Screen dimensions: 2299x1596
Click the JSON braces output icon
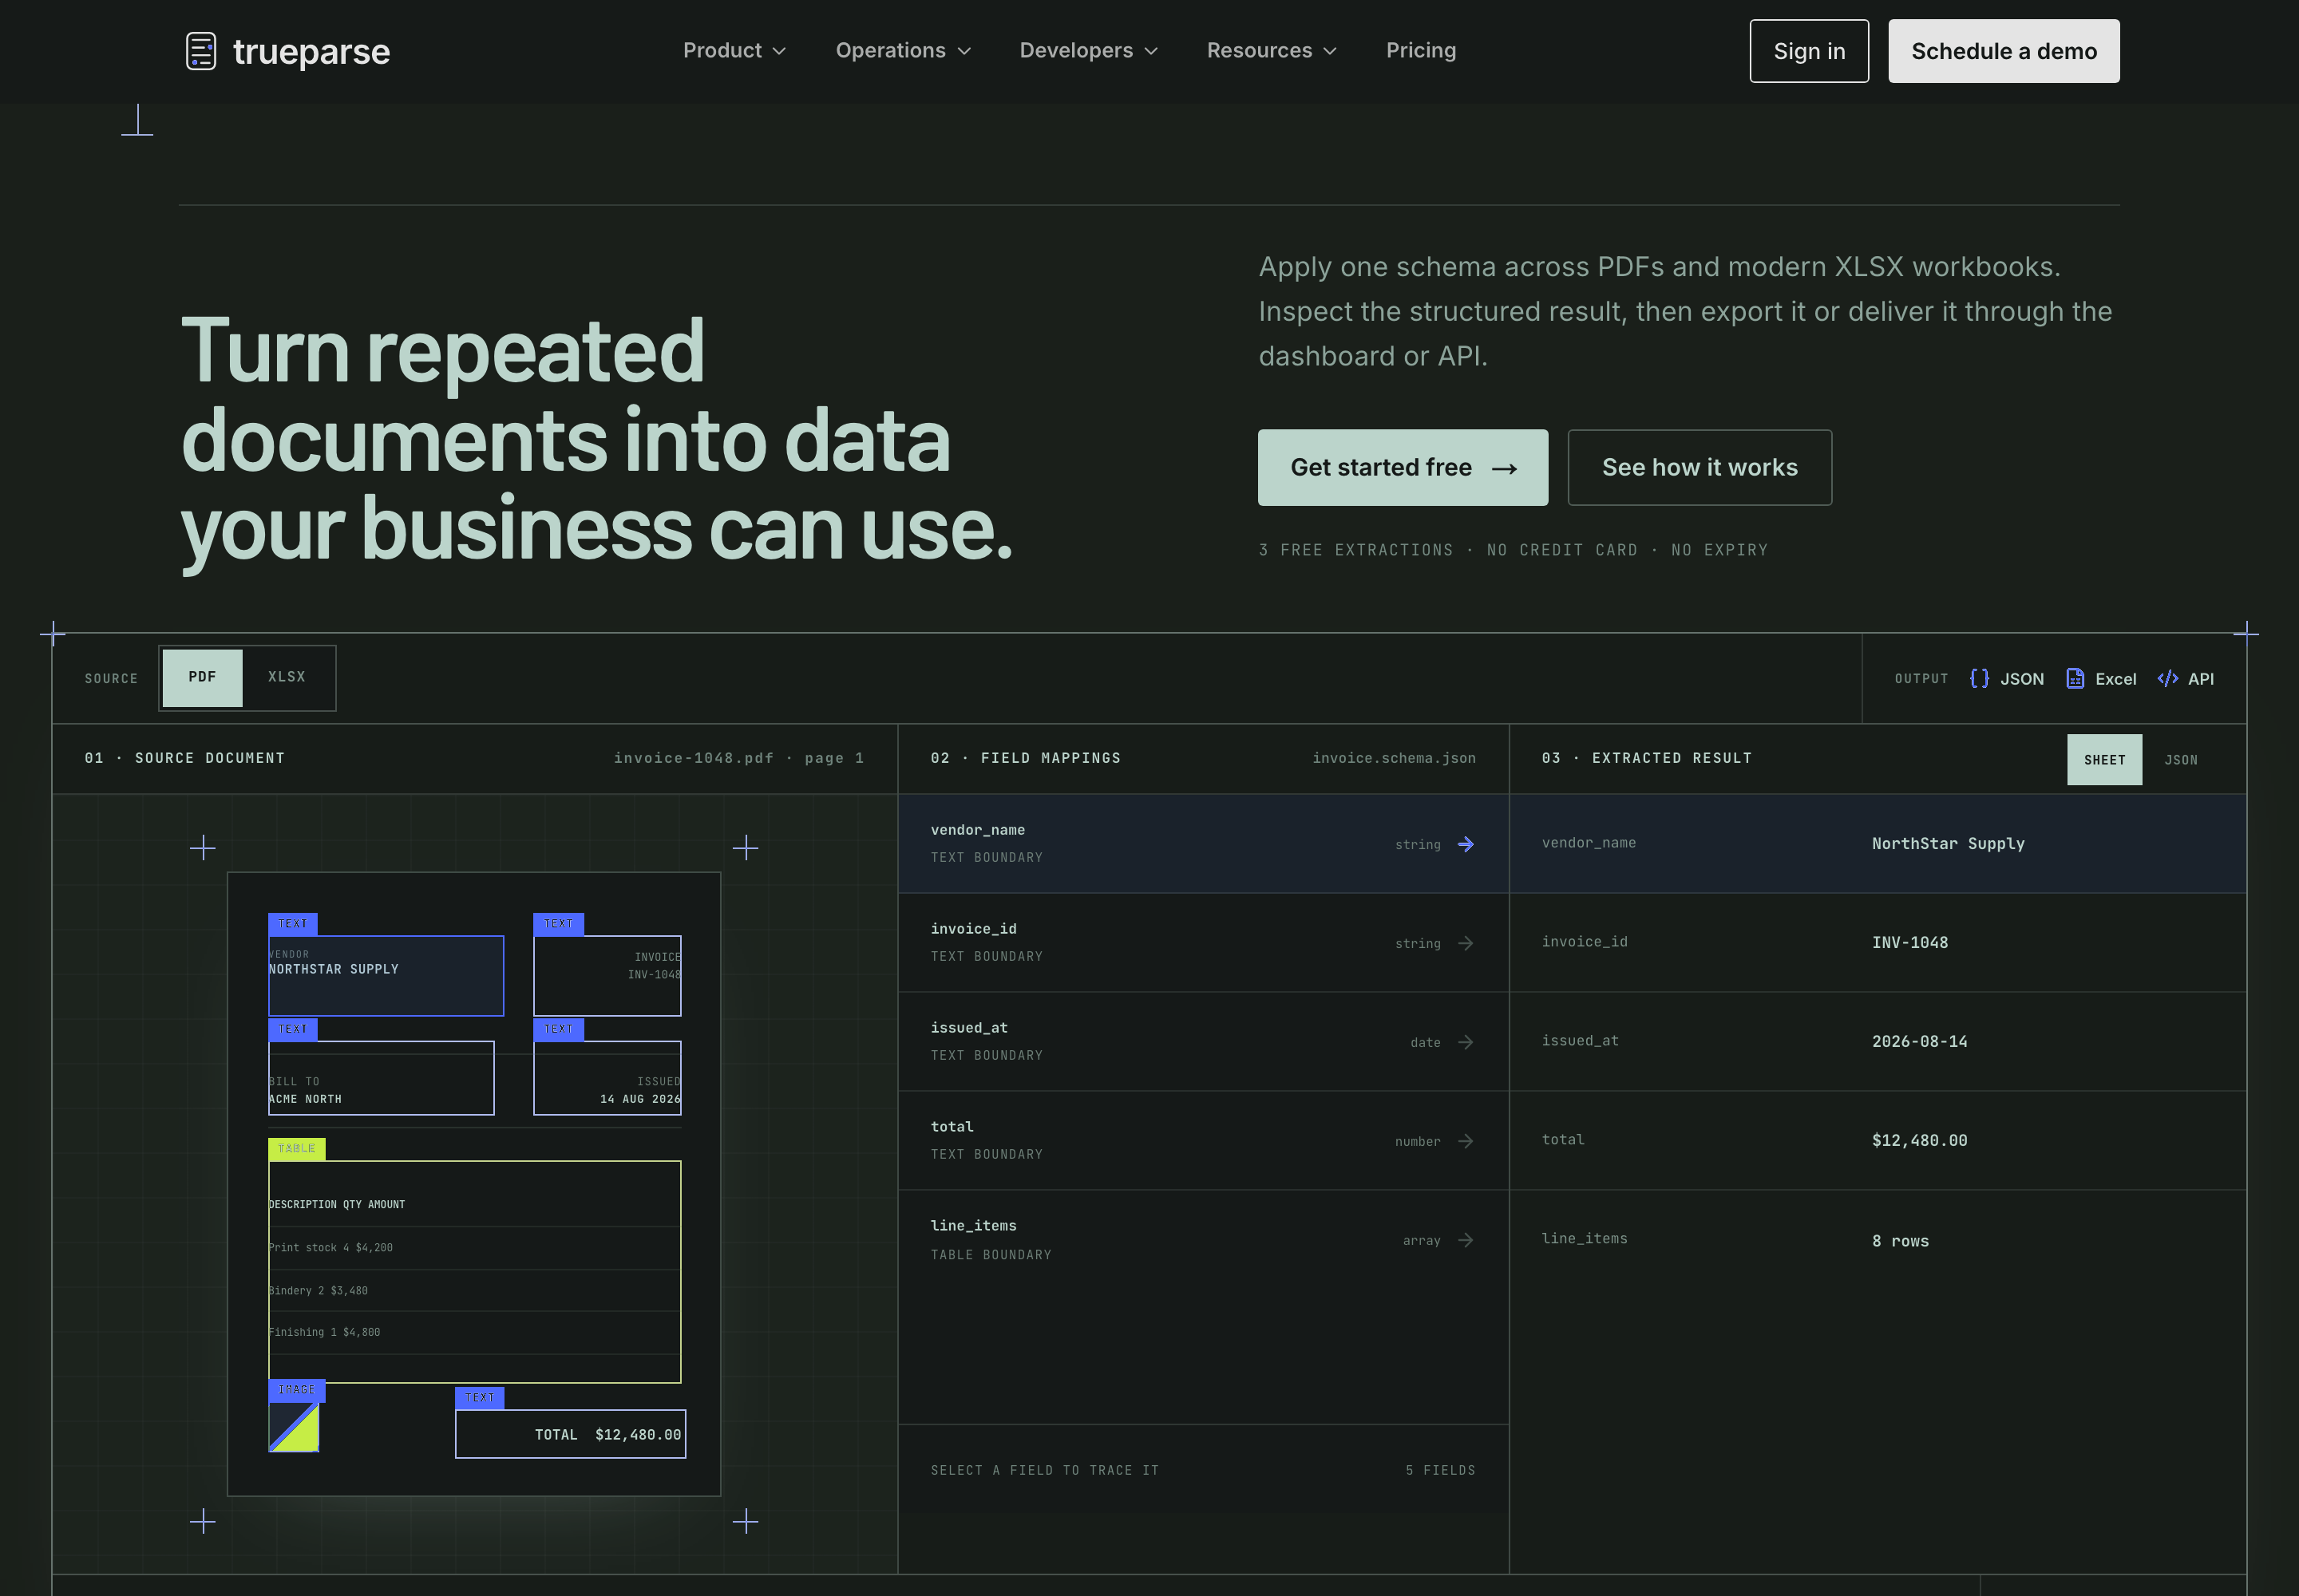[1979, 678]
